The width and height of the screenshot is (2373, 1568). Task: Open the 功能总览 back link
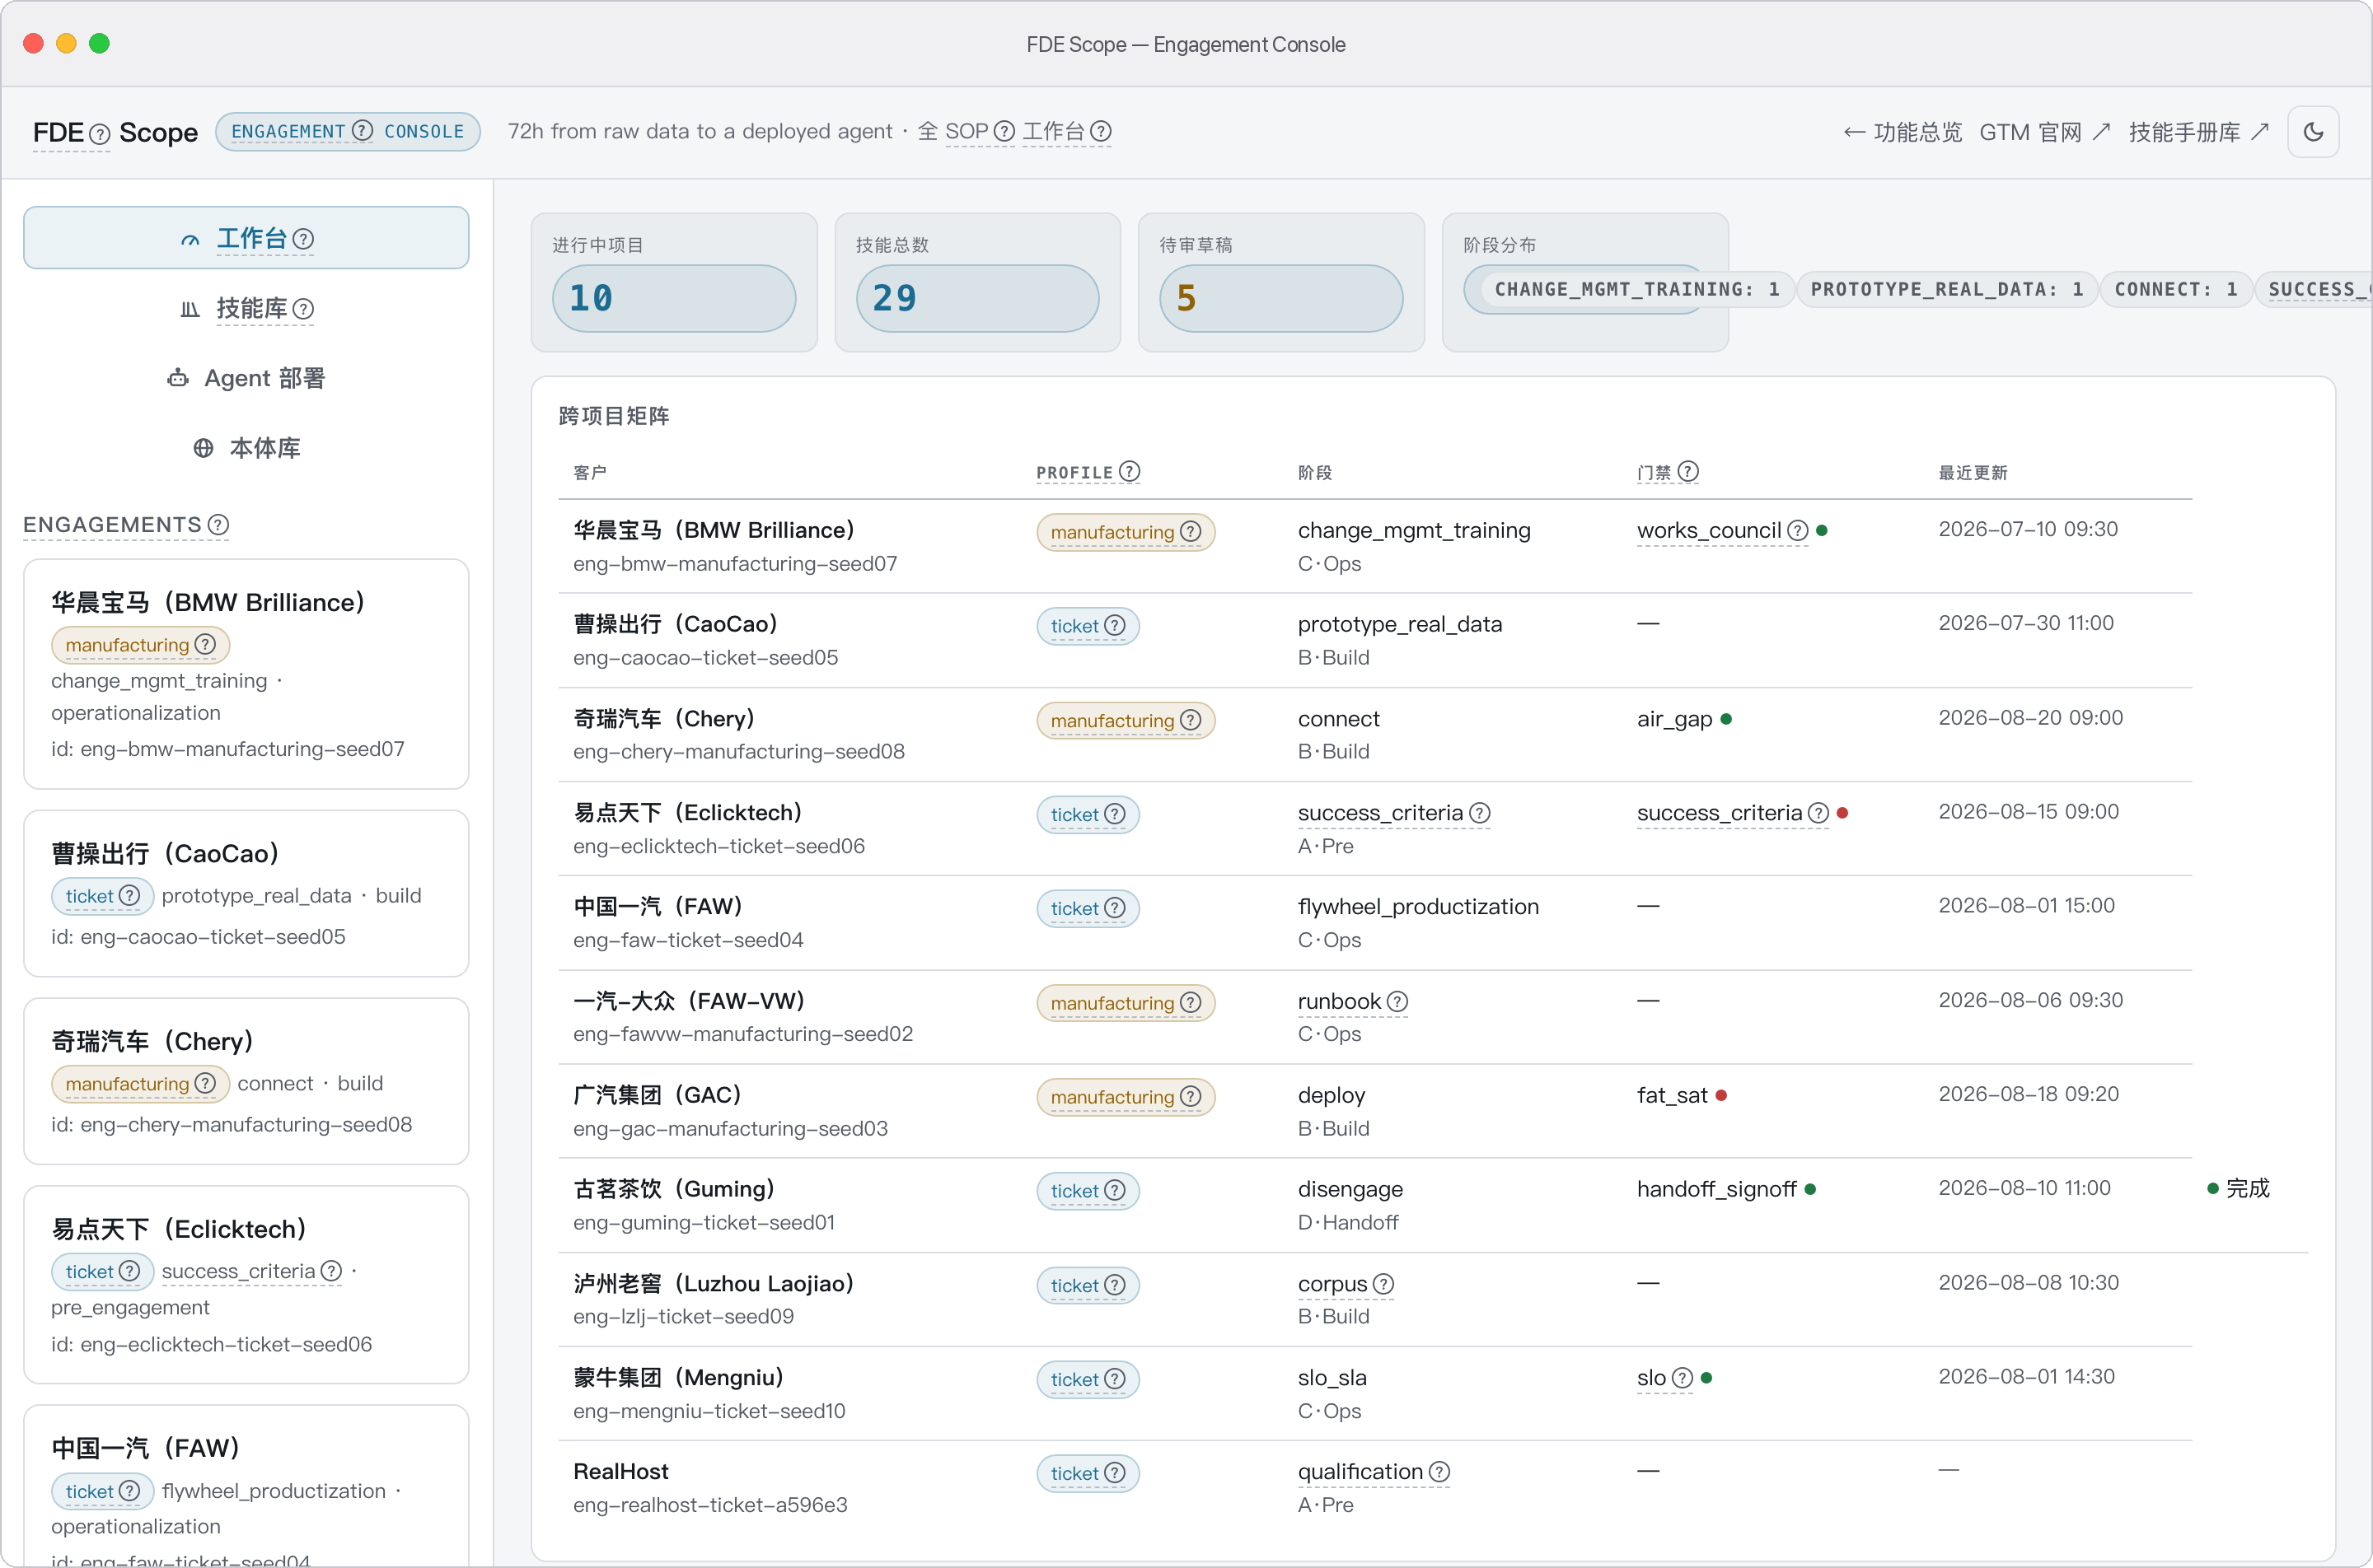point(1902,132)
